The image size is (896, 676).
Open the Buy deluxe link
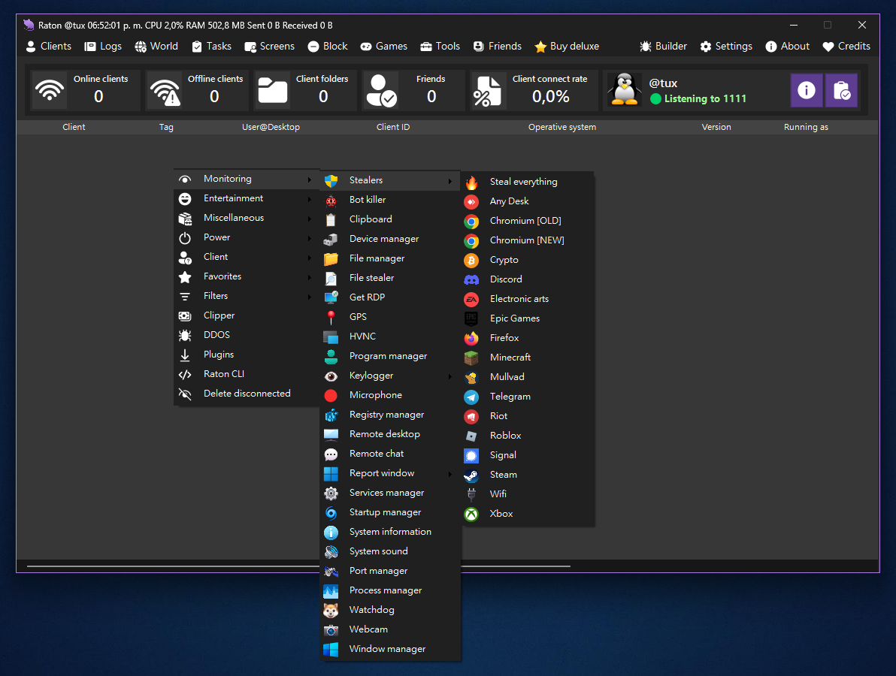pyautogui.click(x=567, y=47)
